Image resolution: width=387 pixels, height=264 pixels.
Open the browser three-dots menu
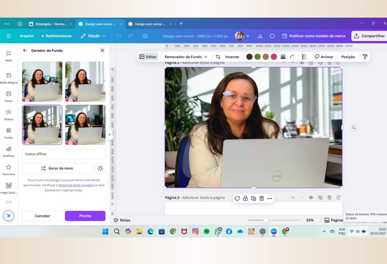[x=7, y=24]
